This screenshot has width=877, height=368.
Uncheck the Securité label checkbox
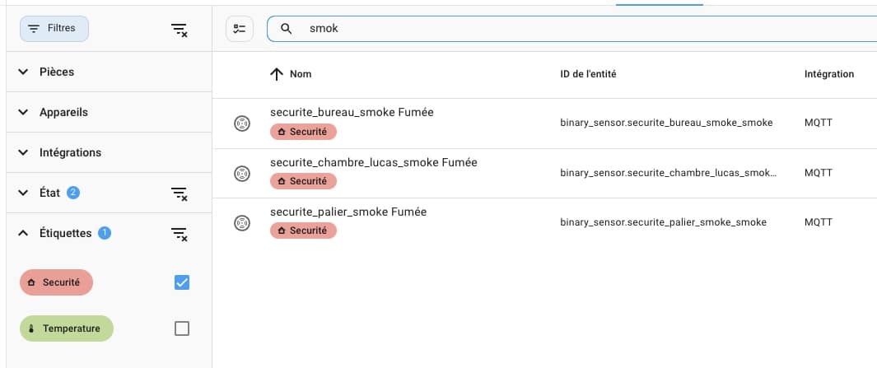click(x=182, y=282)
